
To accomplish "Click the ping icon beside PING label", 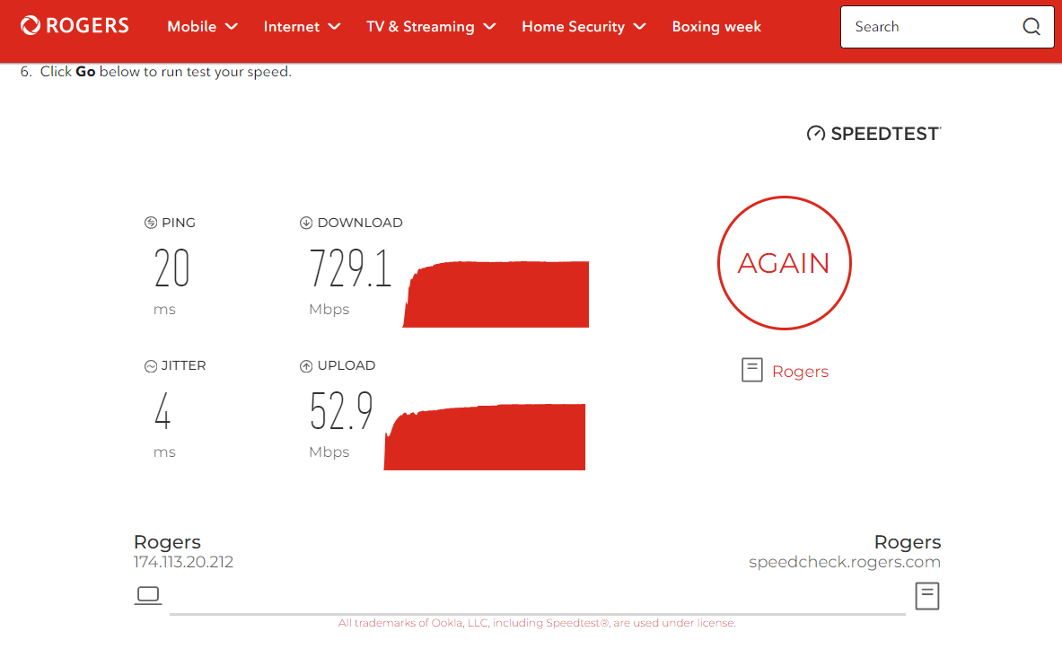I will click(151, 223).
